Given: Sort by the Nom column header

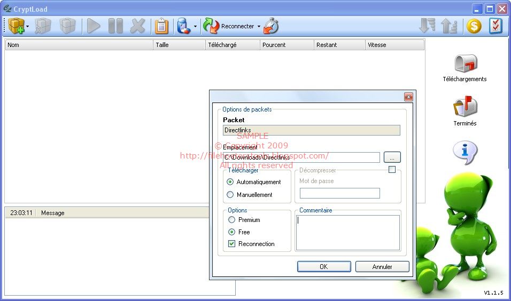Looking at the screenshot, I should pos(79,45).
